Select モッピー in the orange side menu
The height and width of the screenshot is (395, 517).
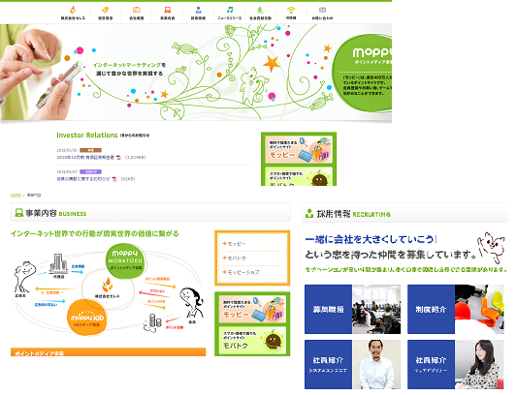(237, 244)
